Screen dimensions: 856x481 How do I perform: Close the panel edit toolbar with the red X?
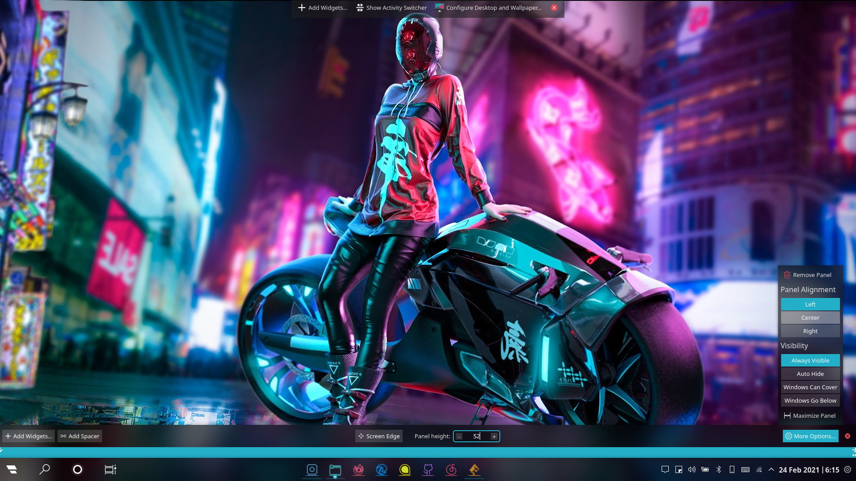(848, 436)
